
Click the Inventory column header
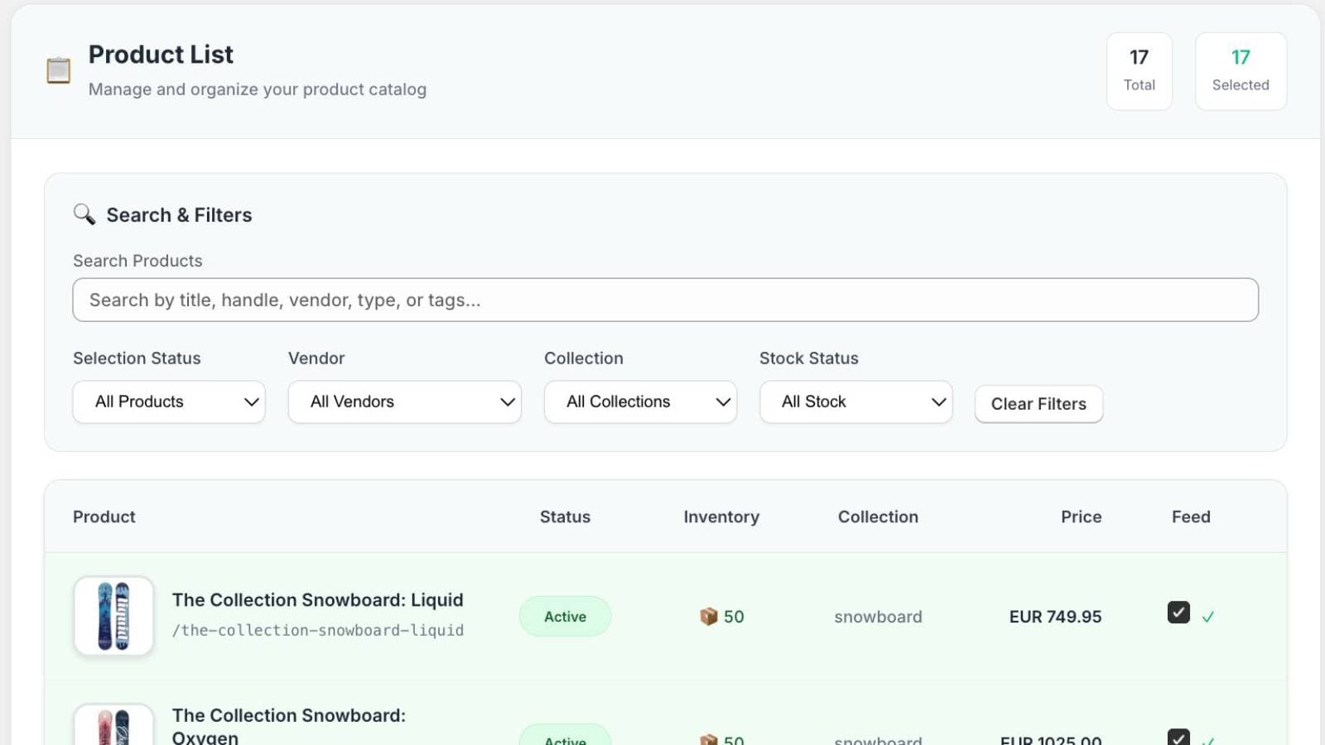[721, 517]
